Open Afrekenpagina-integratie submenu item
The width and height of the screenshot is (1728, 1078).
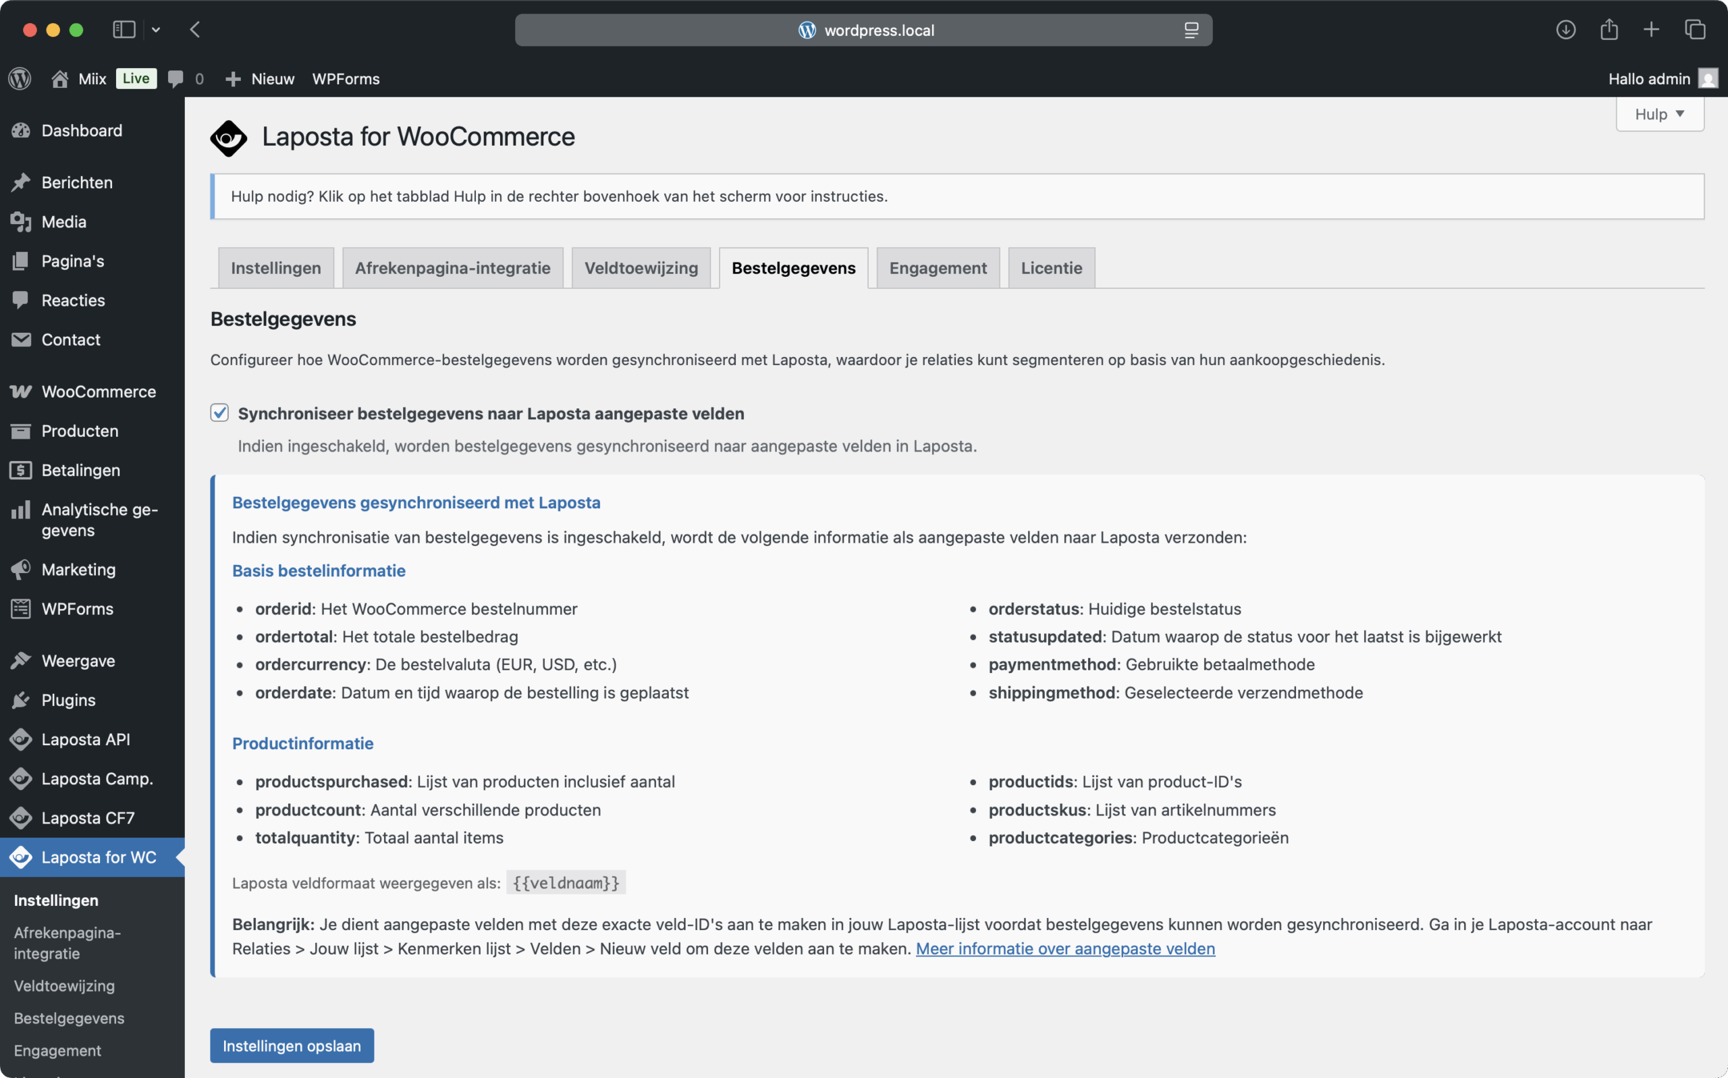[x=67, y=943]
